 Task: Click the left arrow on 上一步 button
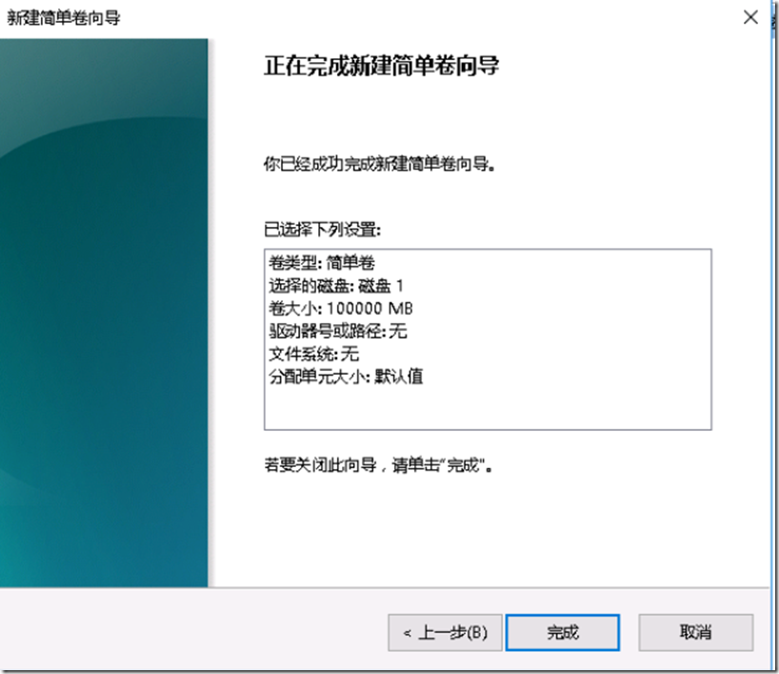[x=408, y=633]
